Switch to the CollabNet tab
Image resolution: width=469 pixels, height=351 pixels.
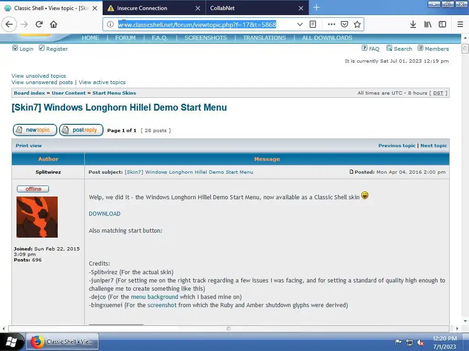pyautogui.click(x=257, y=8)
